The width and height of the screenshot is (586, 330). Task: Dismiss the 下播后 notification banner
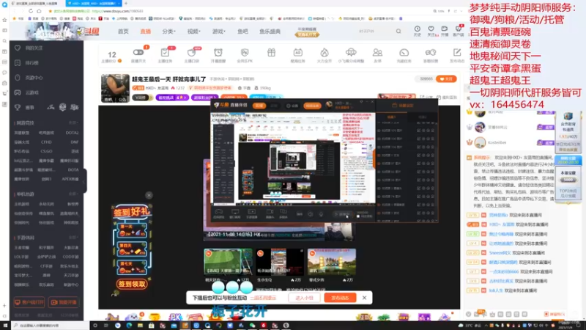click(x=364, y=298)
